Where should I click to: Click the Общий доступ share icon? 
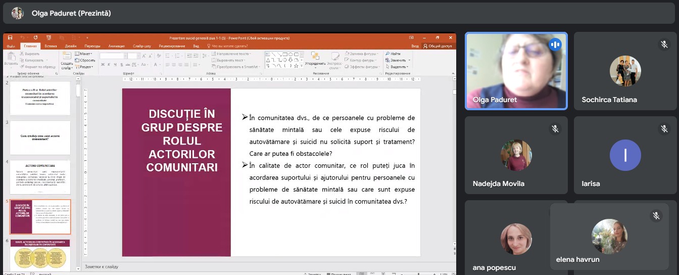[x=425, y=46]
